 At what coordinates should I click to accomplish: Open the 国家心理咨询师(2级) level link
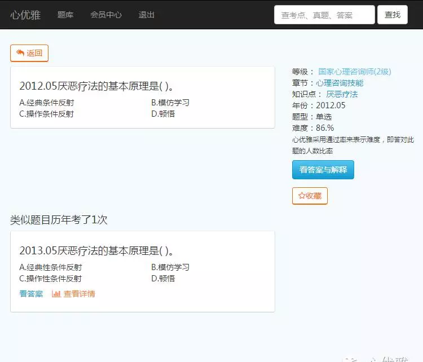pyautogui.click(x=355, y=72)
